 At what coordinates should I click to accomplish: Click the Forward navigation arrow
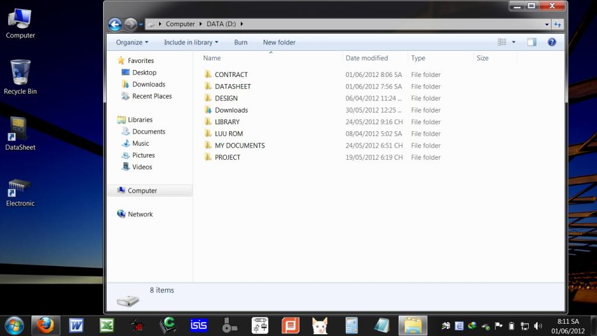coord(131,24)
